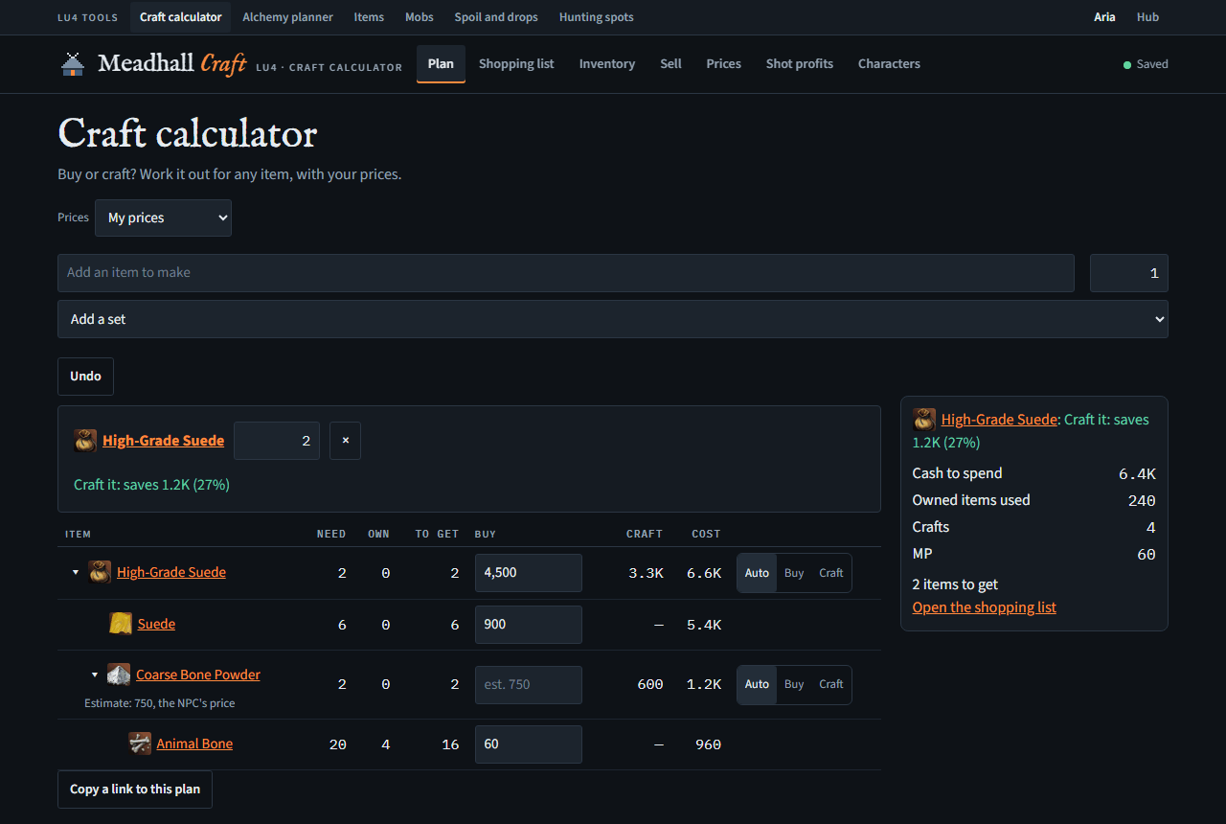The height and width of the screenshot is (824, 1226).
Task: Click the Suede item icon
Action: pos(121,624)
